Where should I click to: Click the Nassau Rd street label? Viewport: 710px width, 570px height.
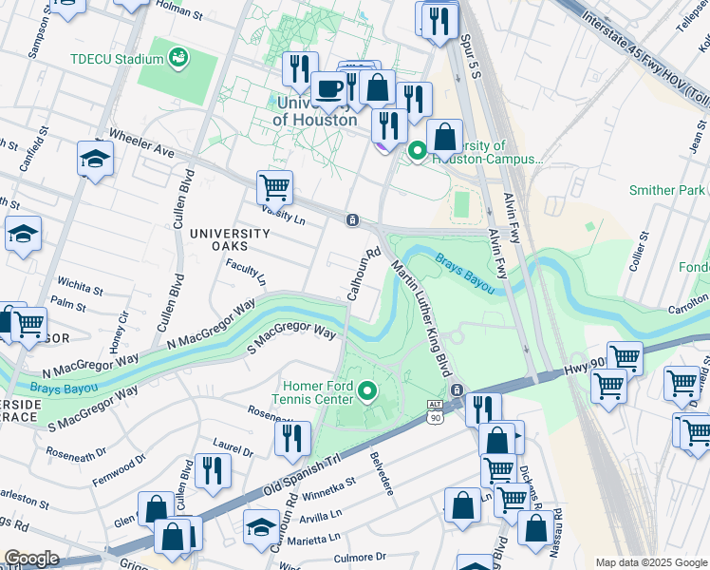(x=555, y=533)
